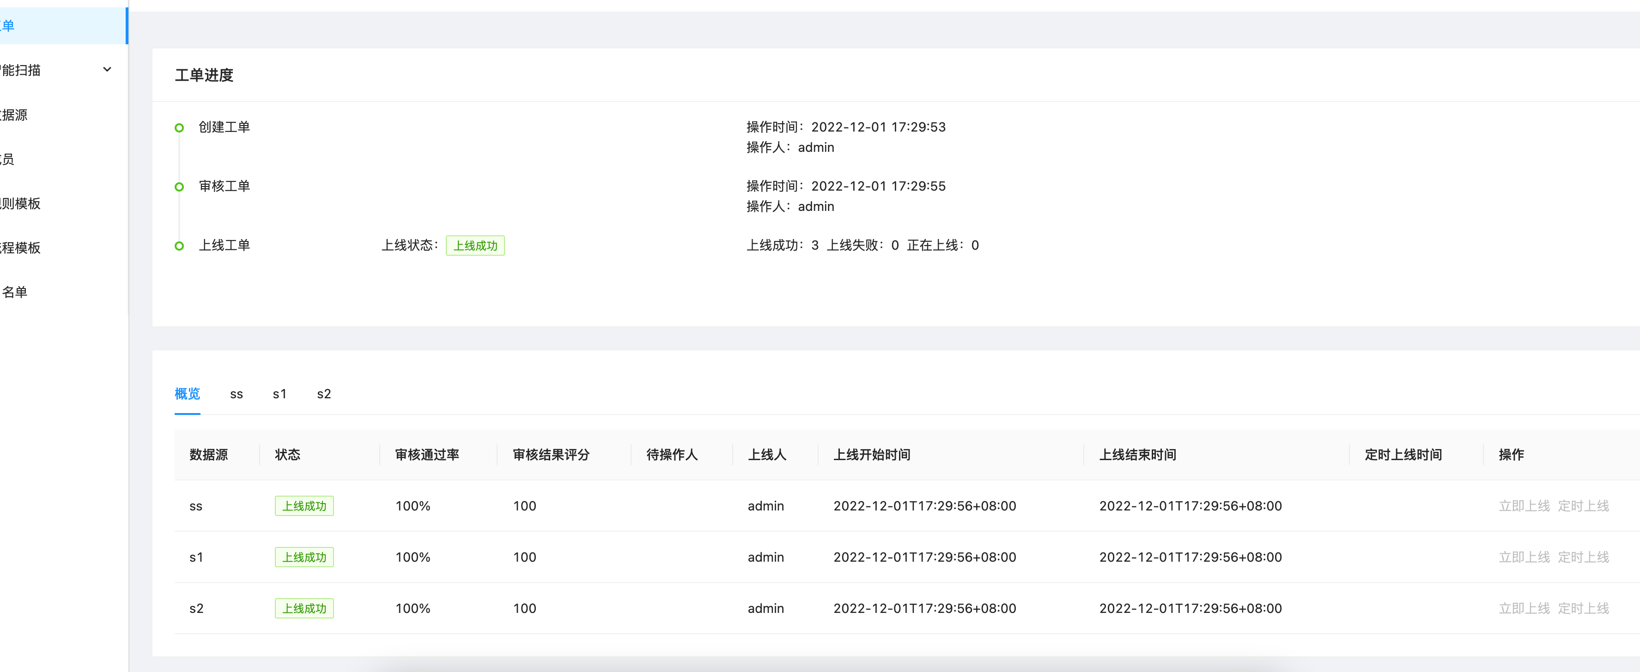Viewport: 1640px width, 672px height.
Task: Return to the 概览 overview tab
Action: tap(187, 394)
